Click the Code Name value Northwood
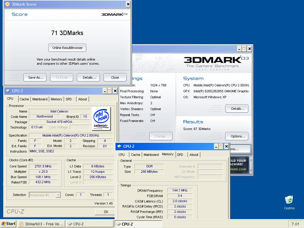This screenshot has height=228, width=304. 45,116
